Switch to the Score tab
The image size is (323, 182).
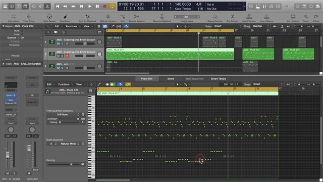(x=171, y=79)
